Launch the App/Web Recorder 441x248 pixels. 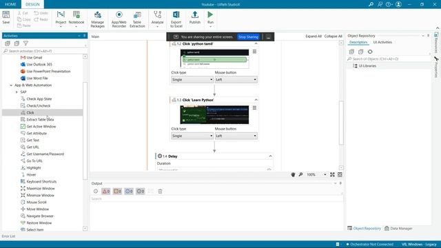[x=119, y=19]
